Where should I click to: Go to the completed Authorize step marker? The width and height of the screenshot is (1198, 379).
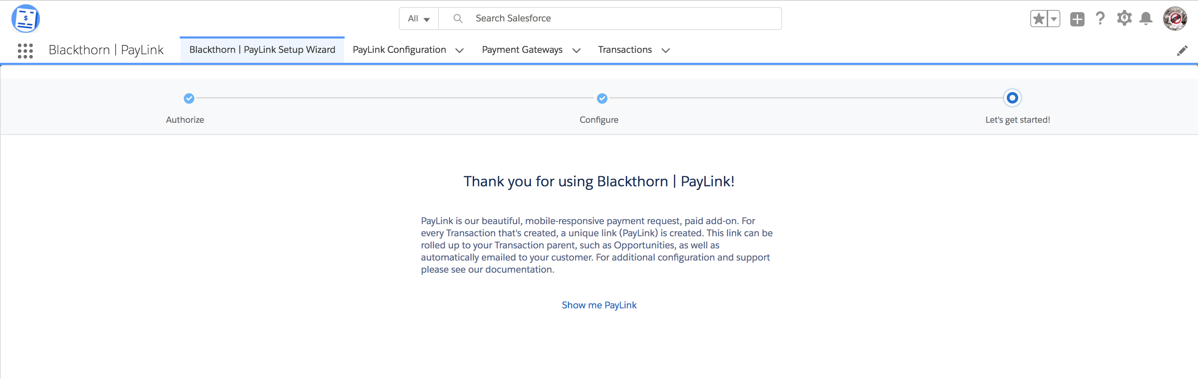tap(189, 98)
